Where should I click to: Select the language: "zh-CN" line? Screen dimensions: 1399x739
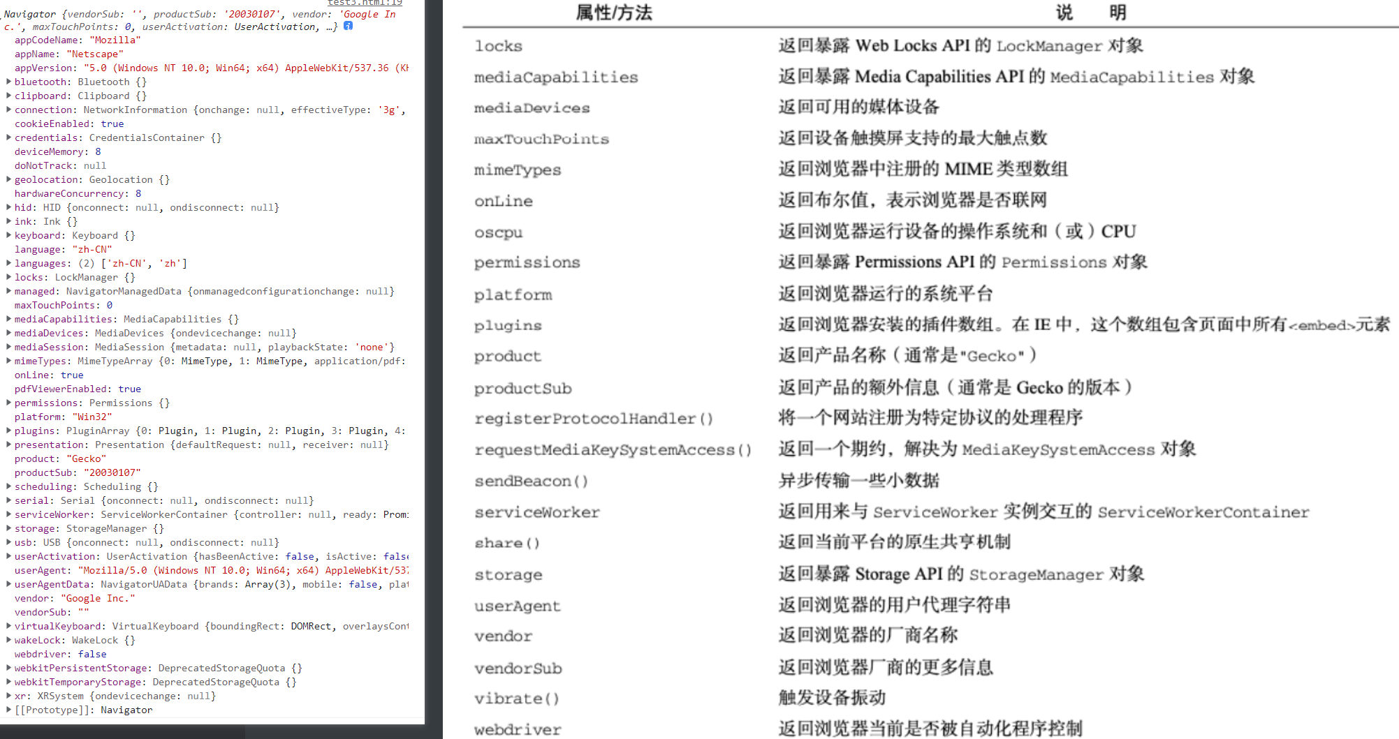tap(64, 249)
